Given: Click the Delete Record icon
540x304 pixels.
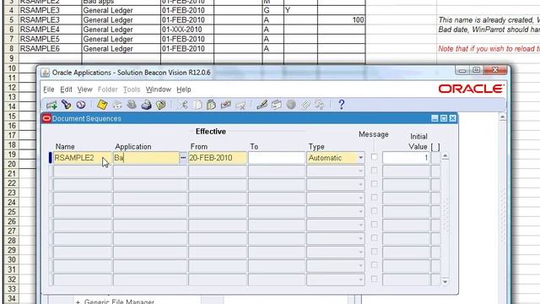Looking at the screenshot, I should tap(240, 105).
